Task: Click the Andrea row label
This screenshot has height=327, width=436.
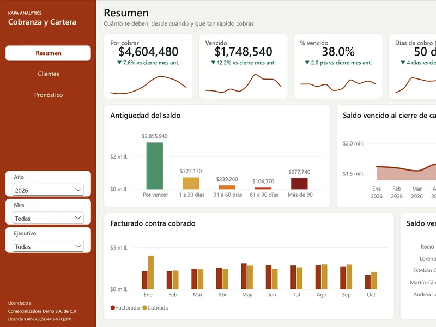Action: (x=425, y=294)
